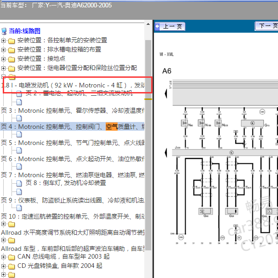278x278 pixels.
Task: Click Allroad 水平高度调节系统 tree text
Action: 73,233
